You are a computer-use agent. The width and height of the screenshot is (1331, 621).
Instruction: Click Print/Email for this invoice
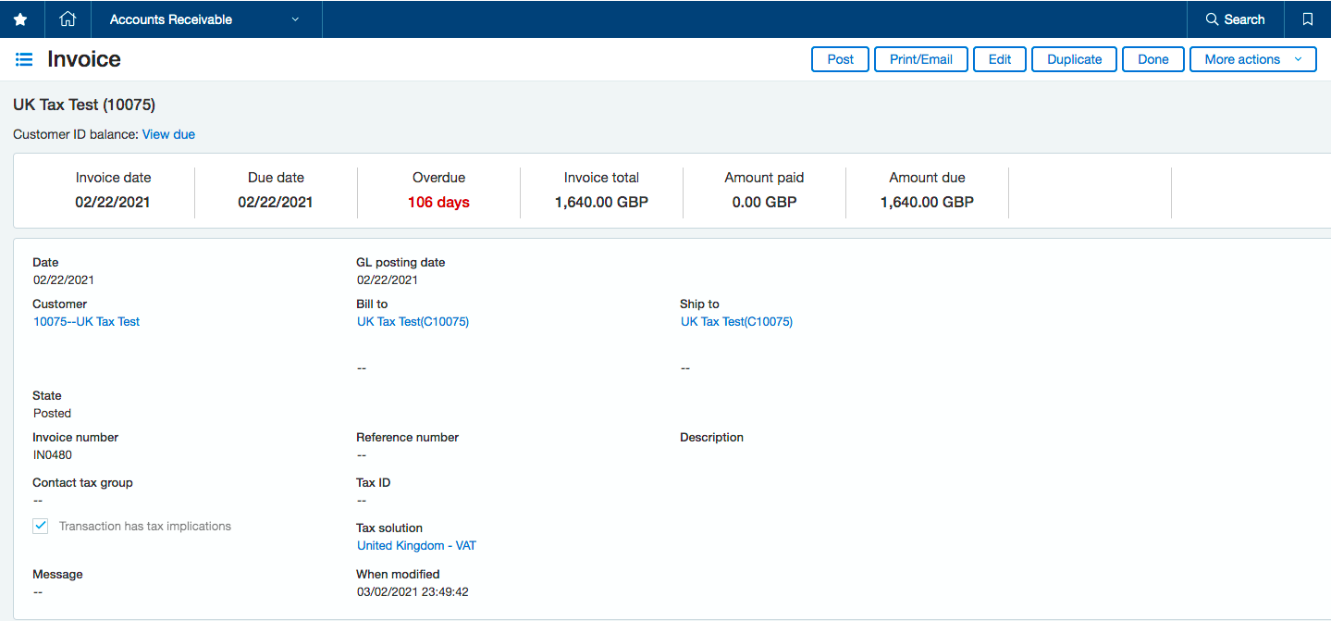click(920, 58)
